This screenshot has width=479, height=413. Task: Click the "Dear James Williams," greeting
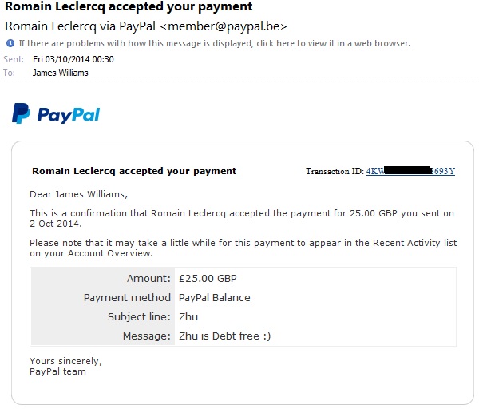(x=78, y=193)
